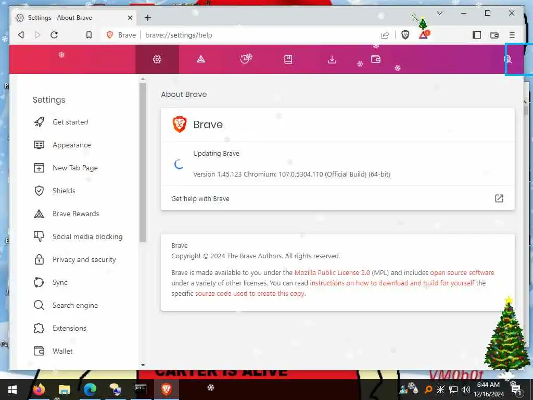Click the version text 1.45.123 Chromium line
Viewport: 533px width, 400px height.
click(291, 174)
